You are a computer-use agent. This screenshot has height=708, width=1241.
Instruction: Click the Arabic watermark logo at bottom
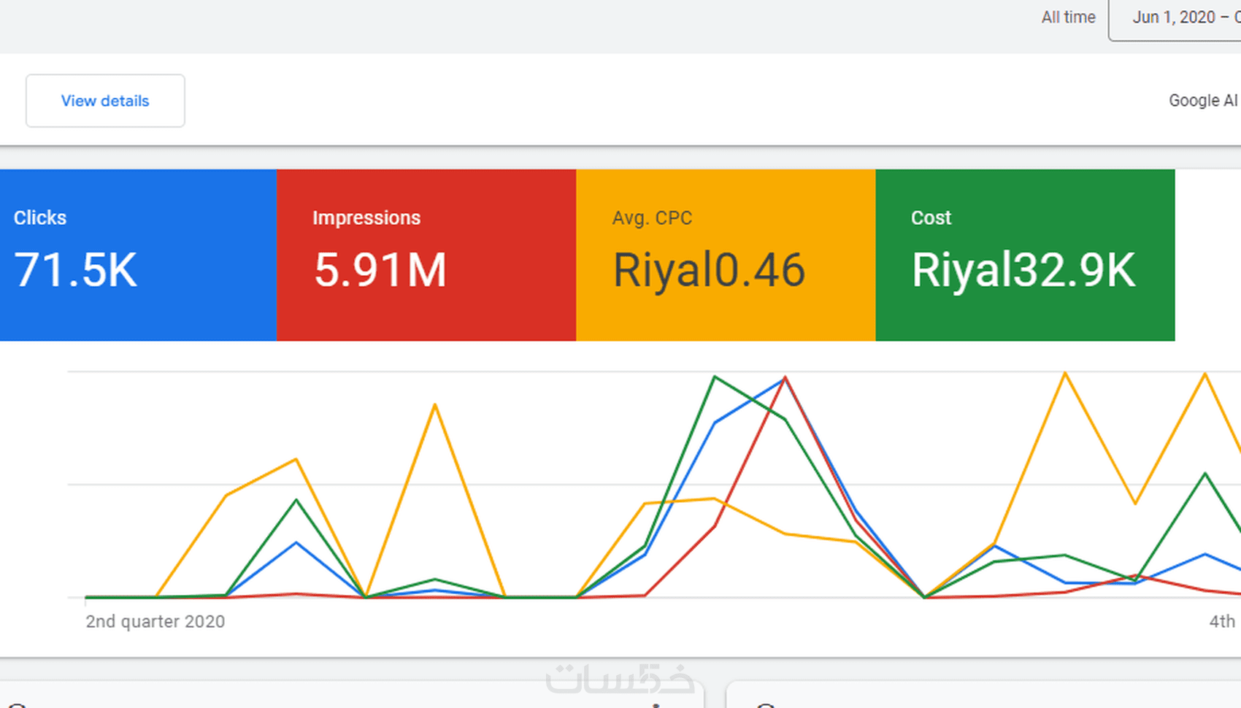tap(620, 678)
